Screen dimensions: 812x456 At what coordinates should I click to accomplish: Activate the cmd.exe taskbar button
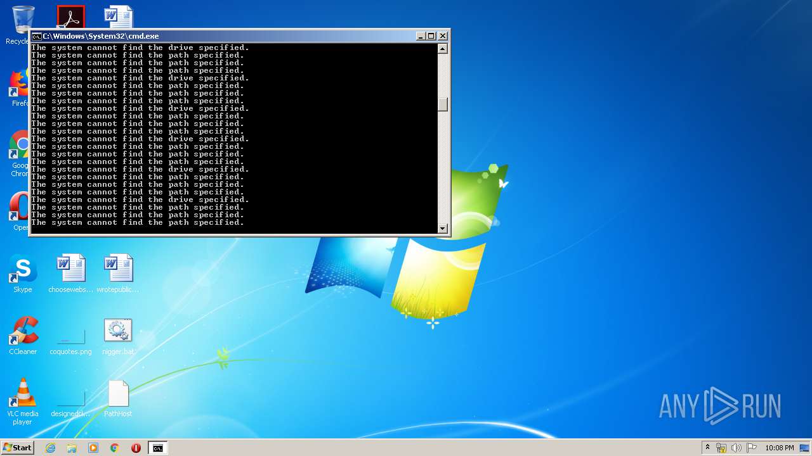coord(157,448)
